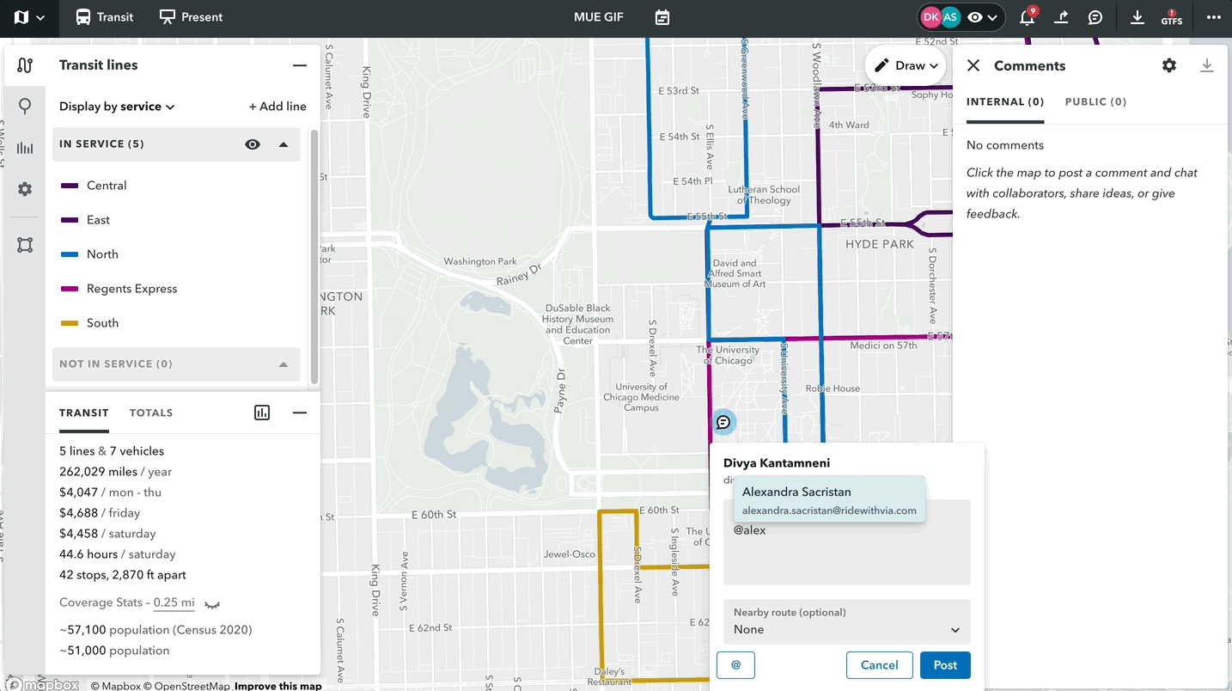Click the share icon in top bar
The image size is (1232, 691).
1061,17
